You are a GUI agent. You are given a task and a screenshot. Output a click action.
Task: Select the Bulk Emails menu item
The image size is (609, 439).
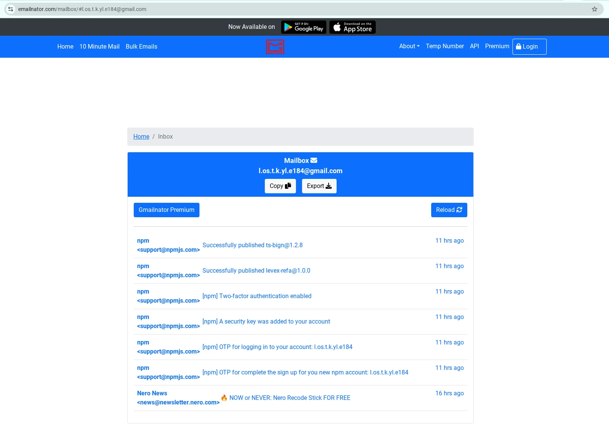click(x=141, y=46)
